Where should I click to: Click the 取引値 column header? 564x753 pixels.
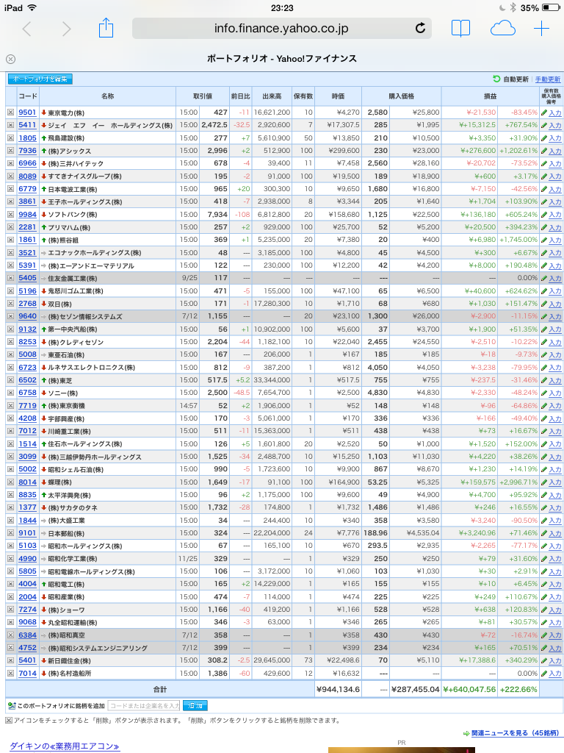point(203,96)
